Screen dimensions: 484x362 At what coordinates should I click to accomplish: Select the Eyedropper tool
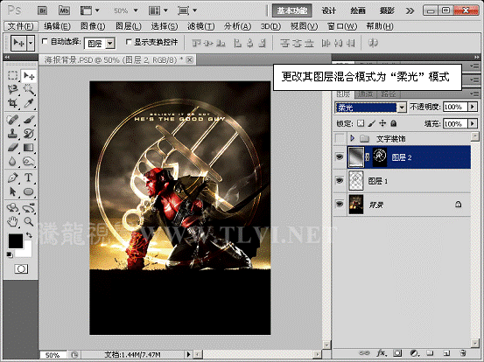click(x=29, y=103)
